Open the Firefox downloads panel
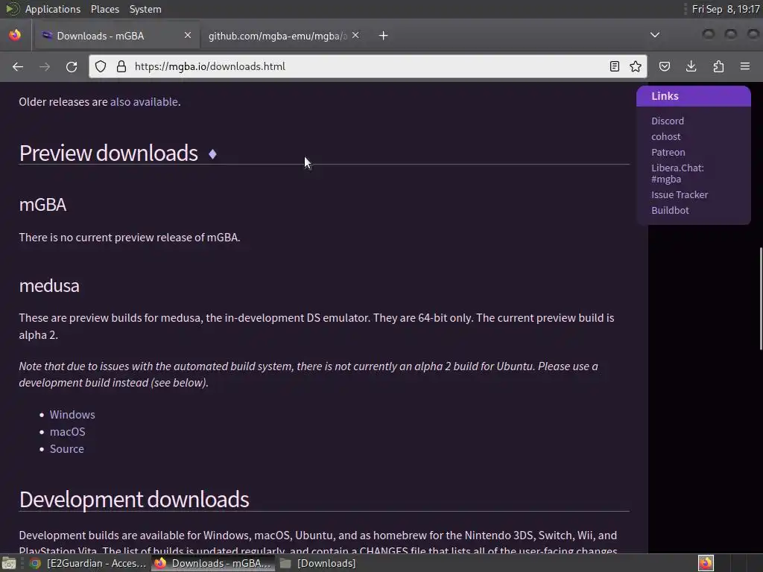The image size is (763, 572). click(x=691, y=66)
